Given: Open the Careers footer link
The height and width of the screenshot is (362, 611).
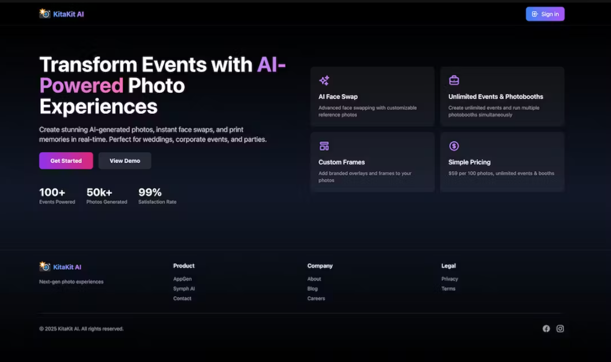Looking at the screenshot, I should coord(316,298).
